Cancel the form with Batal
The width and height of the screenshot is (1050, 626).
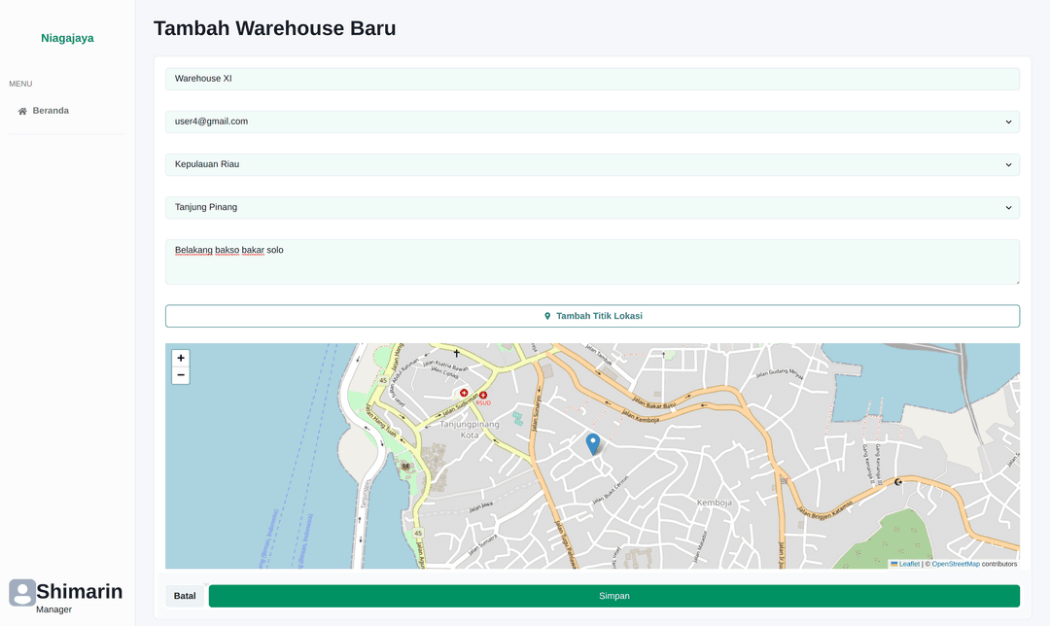coord(185,596)
